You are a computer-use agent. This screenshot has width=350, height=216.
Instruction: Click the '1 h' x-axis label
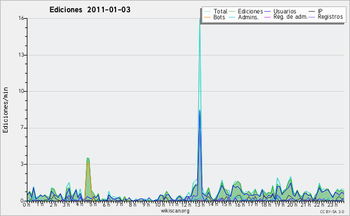tap(40, 204)
